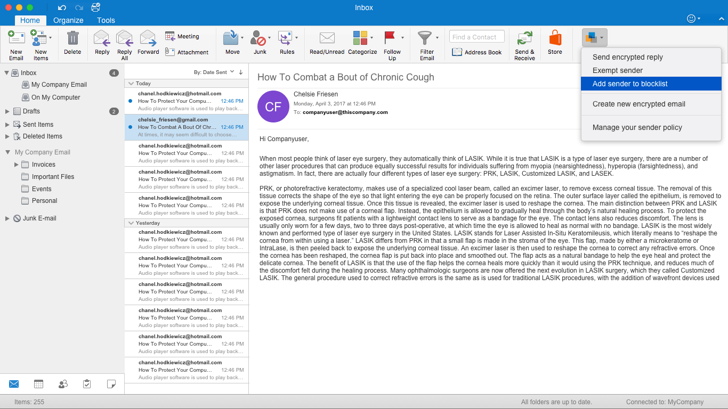Toggle sort order arrow in message list
Screen dimensions: 728x409
point(241,72)
